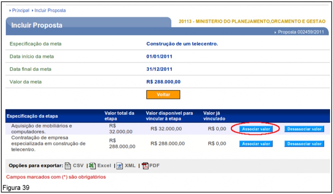
Task: Associar valor for Contratação de empresa row
Action: pos(256,144)
